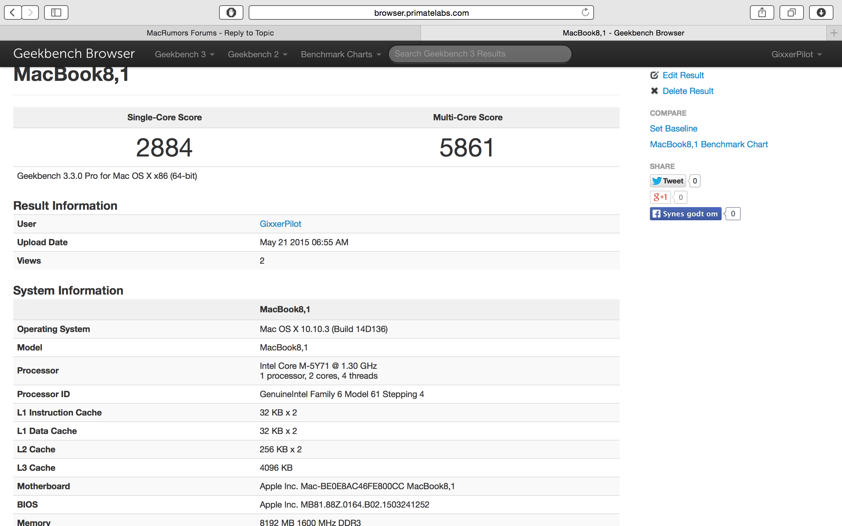Open Safari downloads icon
842x526 pixels.
(821, 12)
